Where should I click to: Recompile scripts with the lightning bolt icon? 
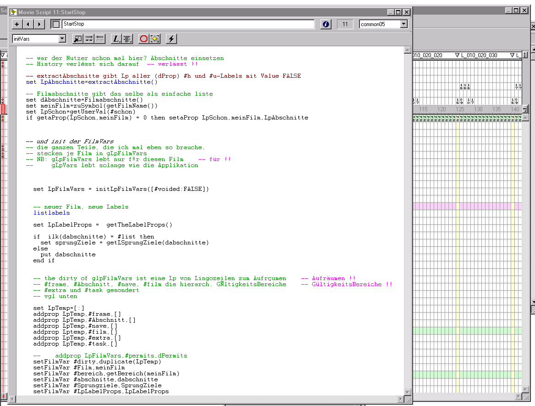tap(171, 39)
